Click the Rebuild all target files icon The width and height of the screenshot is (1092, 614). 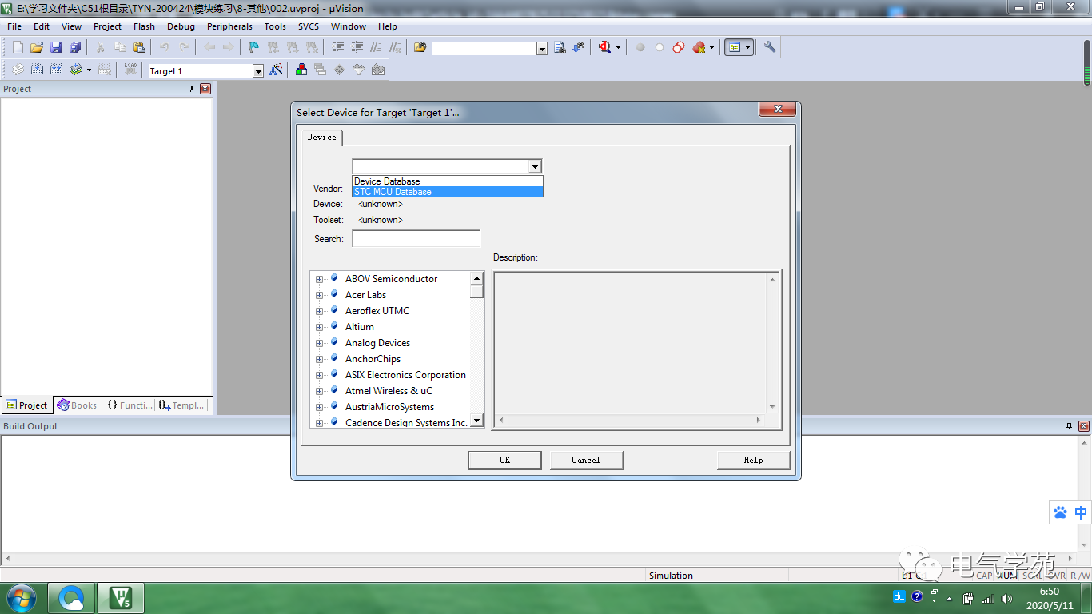click(56, 70)
